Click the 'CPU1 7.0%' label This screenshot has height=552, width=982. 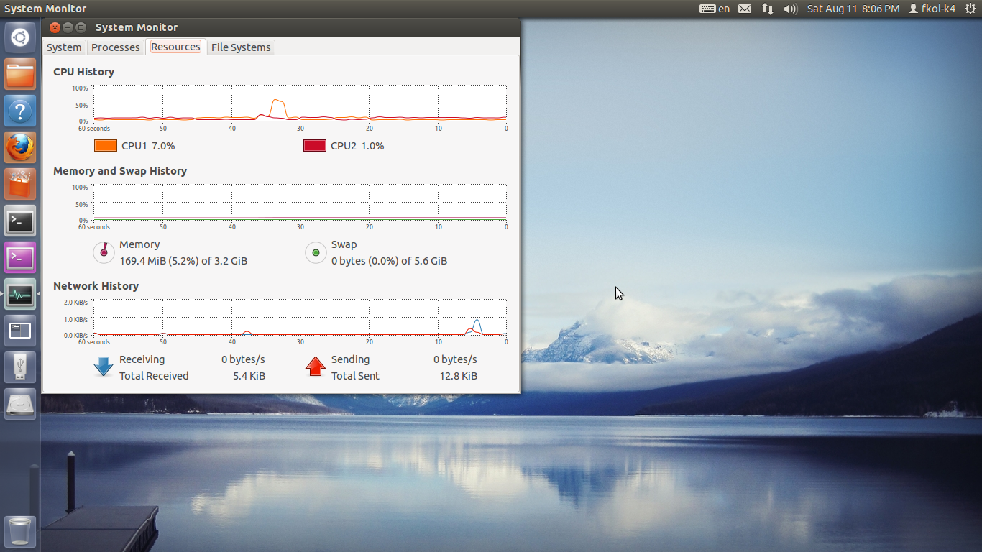[148, 146]
